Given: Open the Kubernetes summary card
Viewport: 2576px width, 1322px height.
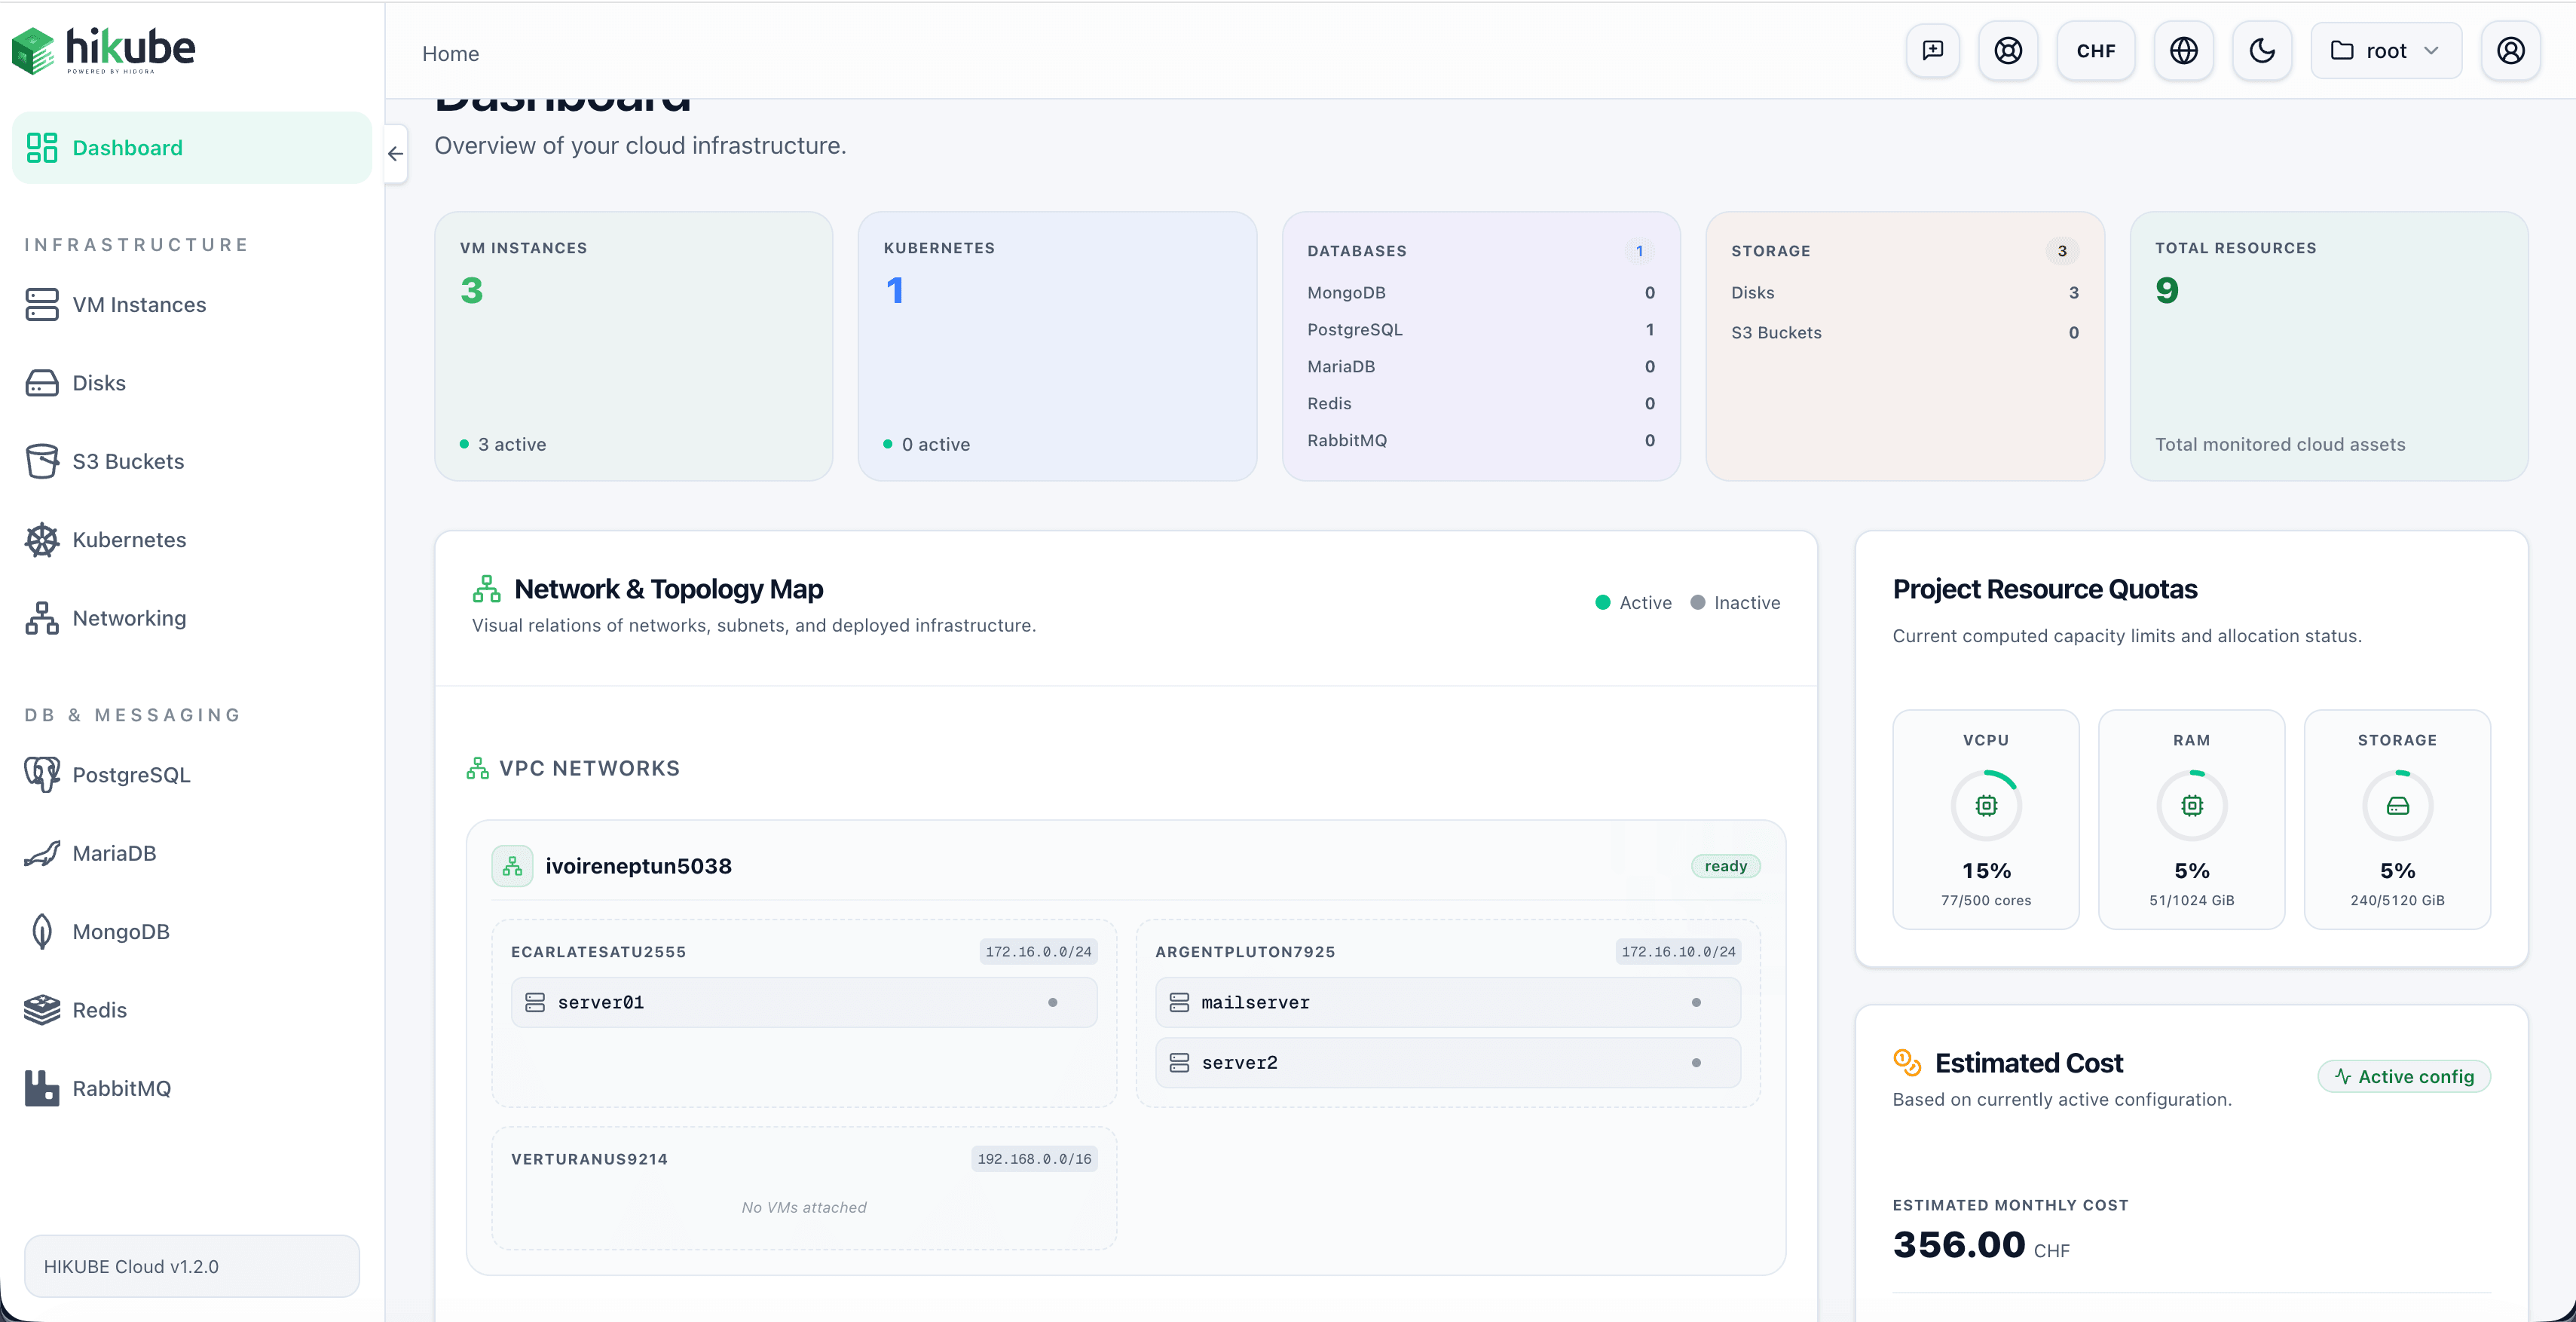Looking at the screenshot, I should click(1057, 346).
